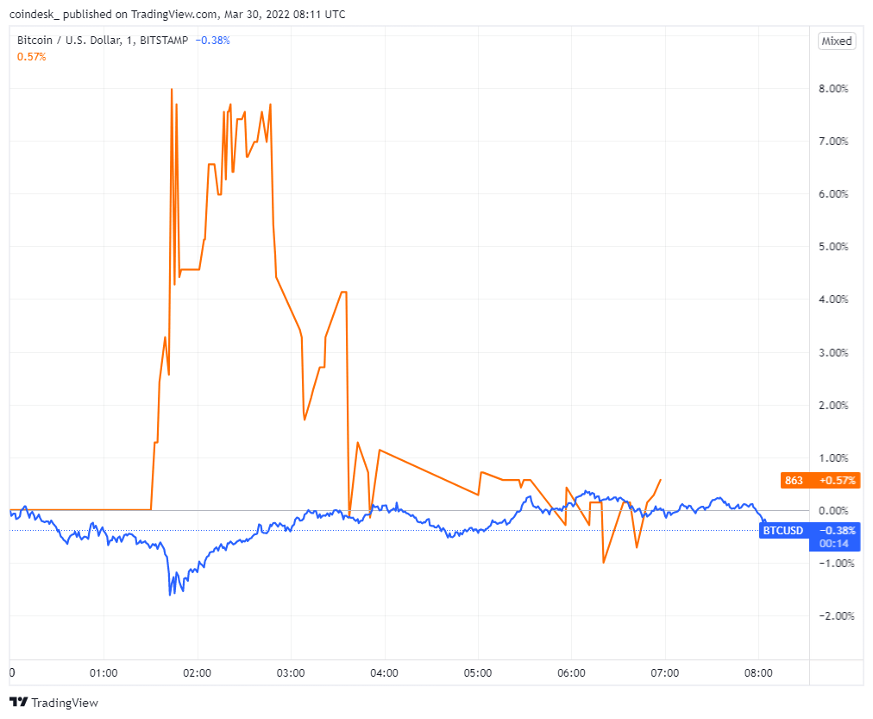The image size is (873, 719).
Task: Click the 0.00% price scale mark
Action: coord(832,510)
